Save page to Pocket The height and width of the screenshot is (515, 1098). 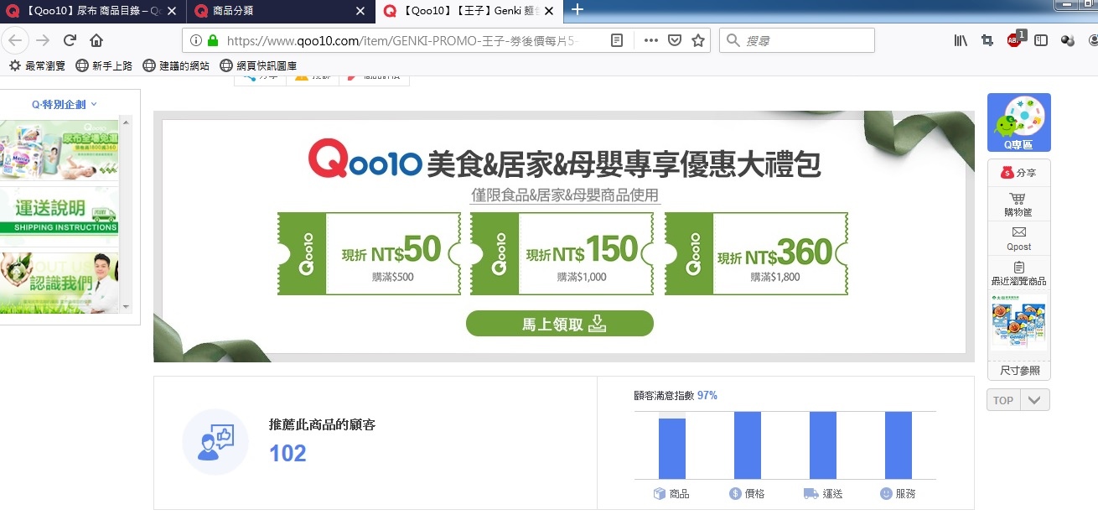click(x=675, y=40)
